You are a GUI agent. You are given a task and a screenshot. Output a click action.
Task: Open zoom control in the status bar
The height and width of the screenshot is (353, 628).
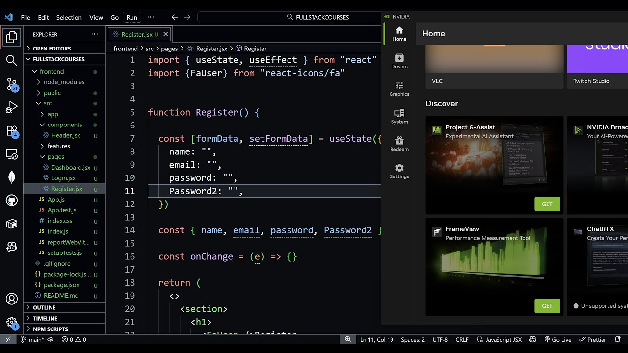click(348, 339)
